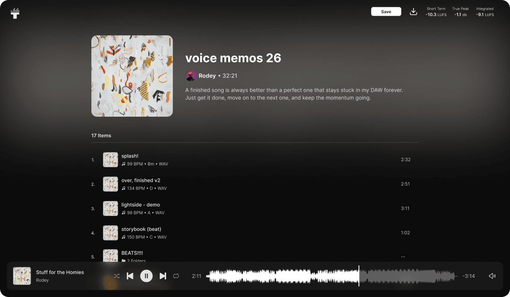This screenshot has width=510, height=297.
Task: Toggle repeat mode
Action: [x=176, y=276]
